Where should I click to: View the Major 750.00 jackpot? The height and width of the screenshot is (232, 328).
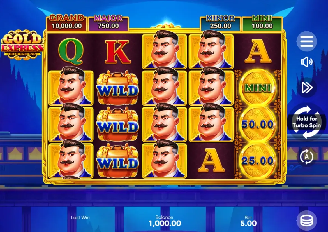(x=108, y=22)
